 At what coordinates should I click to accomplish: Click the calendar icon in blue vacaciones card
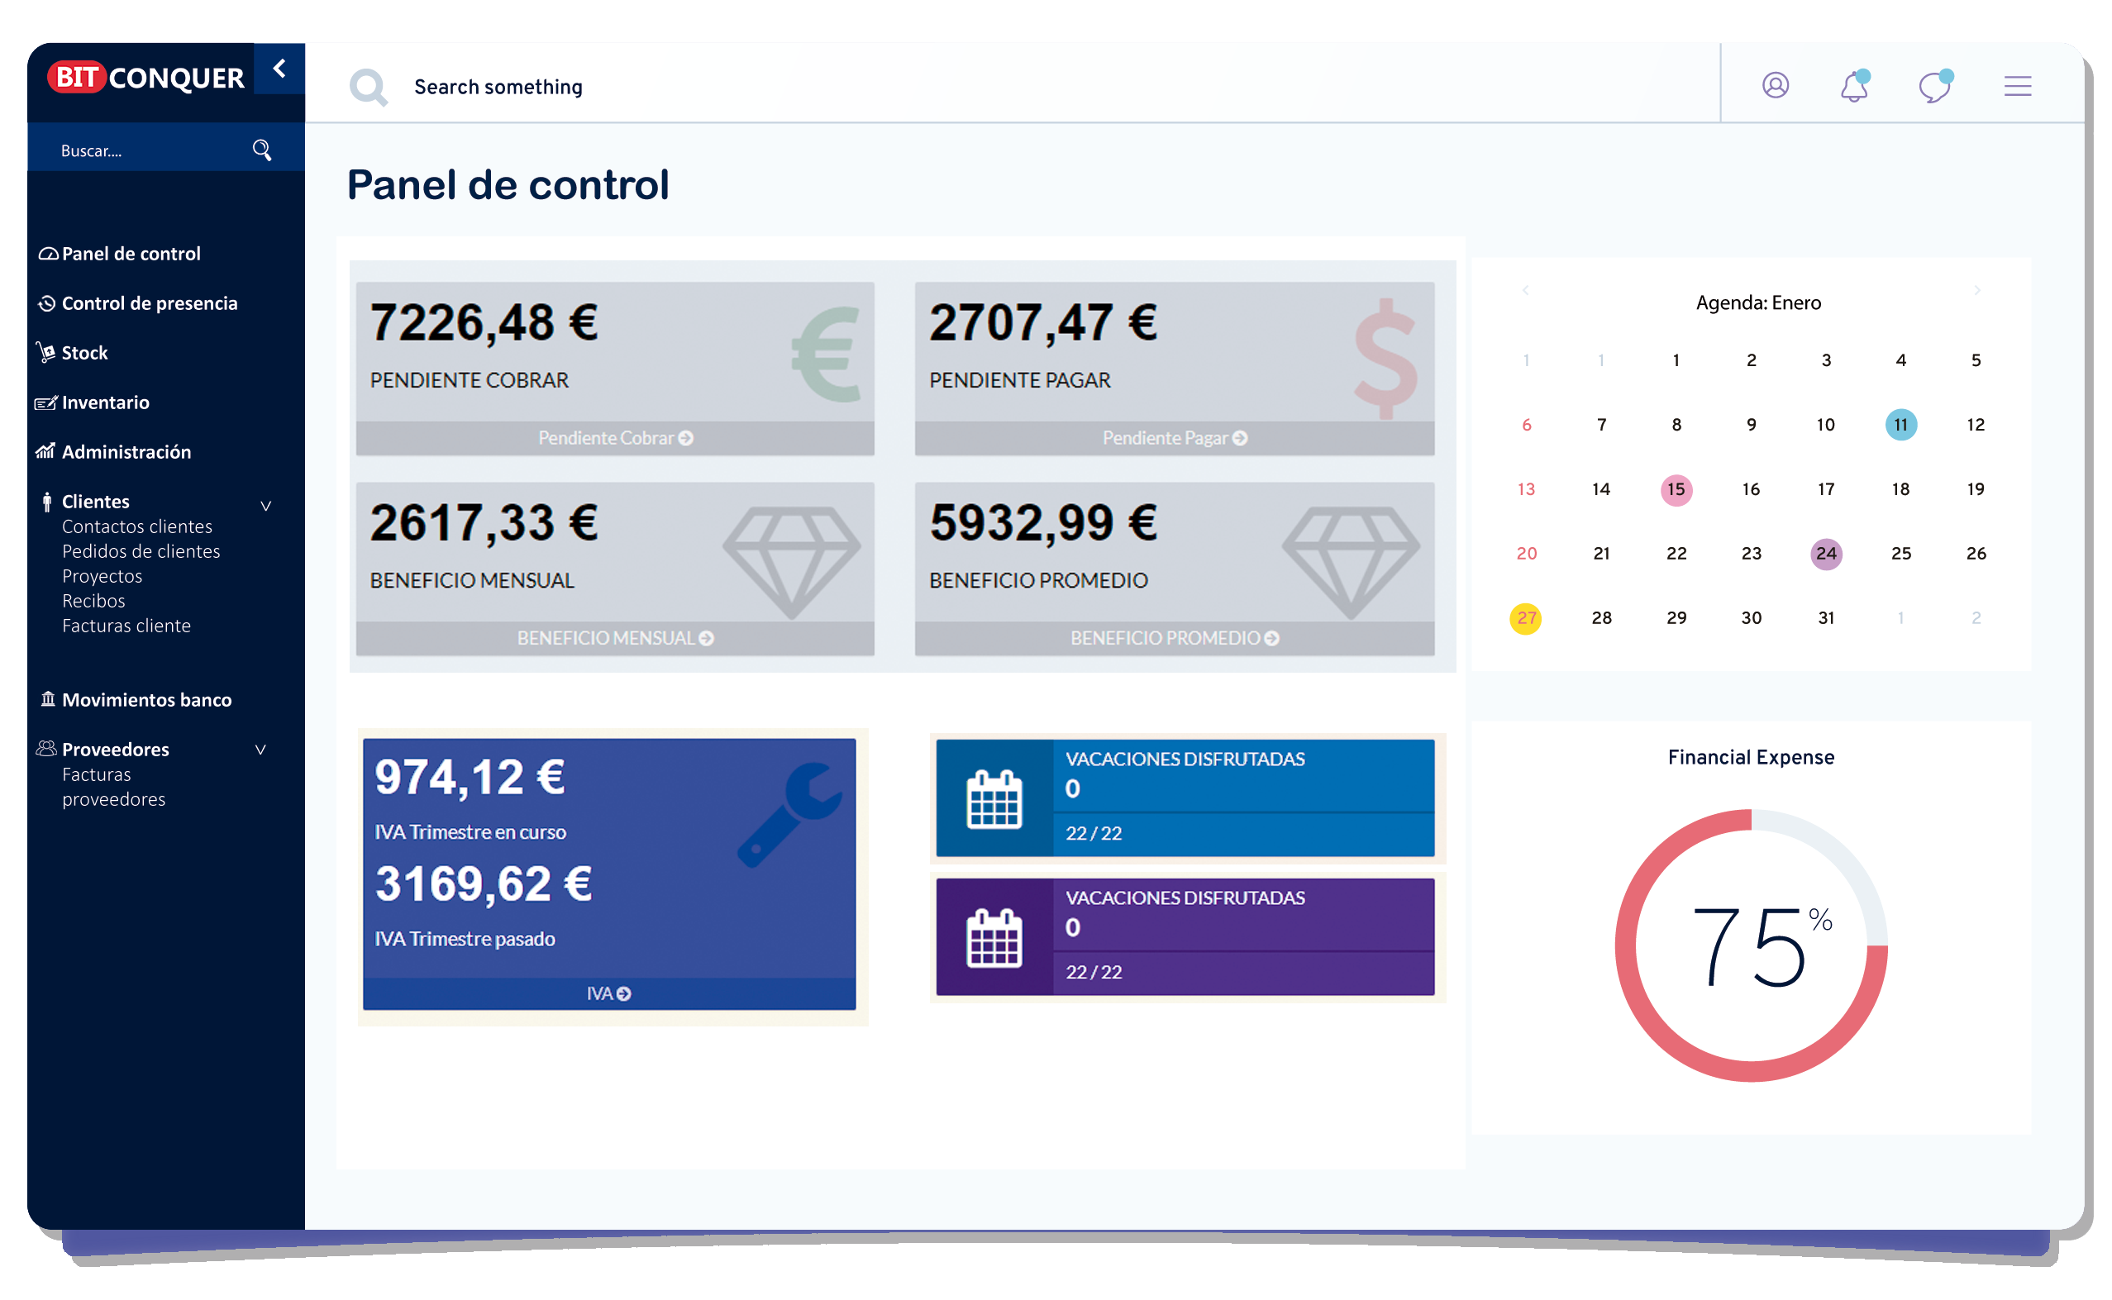tap(994, 798)
